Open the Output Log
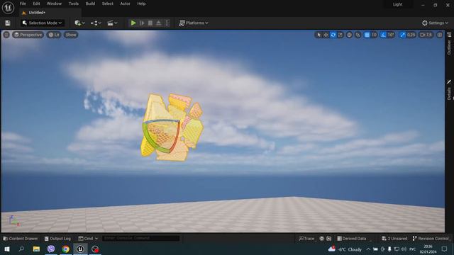The width and height of the screenshot is (454, 255). [x=57, y=239]
